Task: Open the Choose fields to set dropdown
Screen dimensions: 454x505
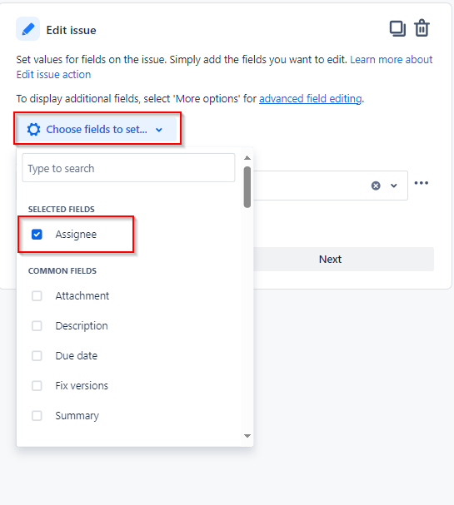Action: click(97, 130)
